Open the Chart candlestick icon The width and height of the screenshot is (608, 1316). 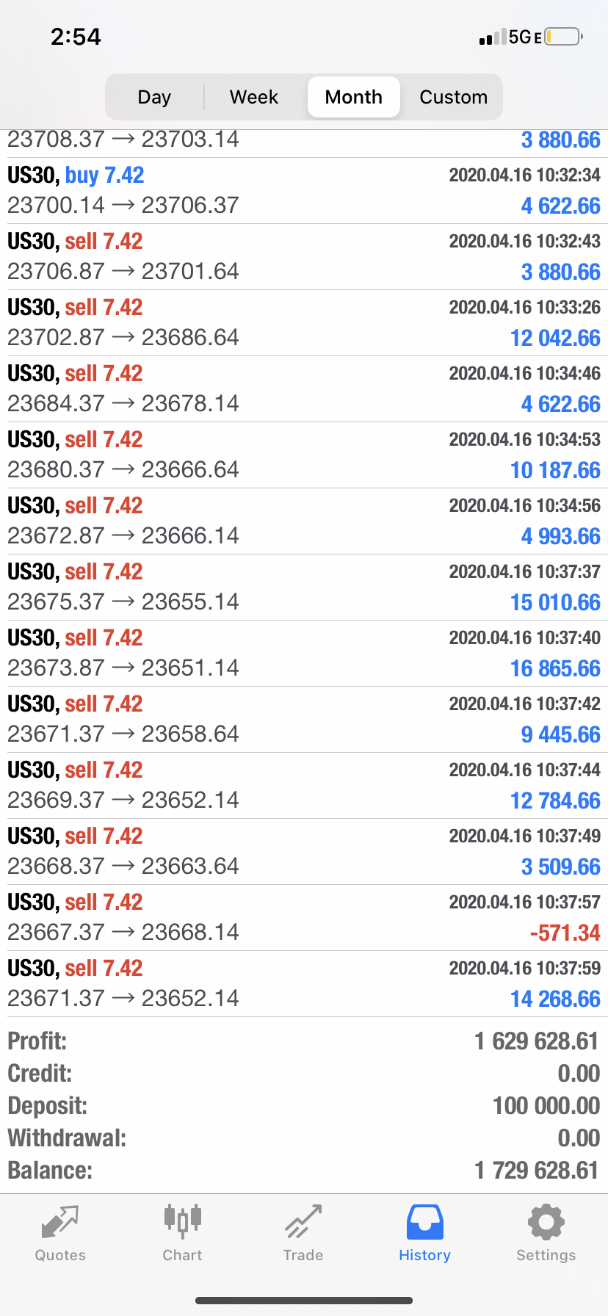click(182, 1221)
